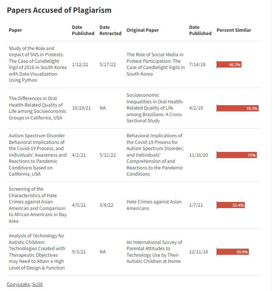274x291 pixels.
Task: Click the Date Retracted column header
Action: tap(110, 30)
